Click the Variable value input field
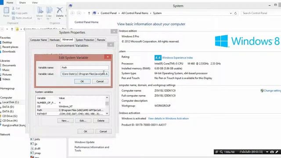This screenshot has width=281, height=158. point(85,74)
